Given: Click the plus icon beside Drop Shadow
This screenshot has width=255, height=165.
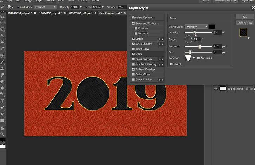Looking at the screenshot, I should tap(162, 80).
